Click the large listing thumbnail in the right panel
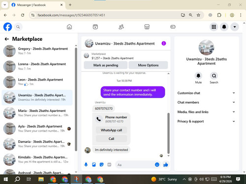This screenshot has width=246, height=184. click(x=206, y=48)
